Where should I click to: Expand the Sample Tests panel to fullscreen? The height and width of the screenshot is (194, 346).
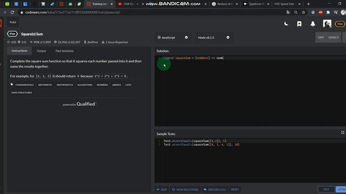click(342, 133)
